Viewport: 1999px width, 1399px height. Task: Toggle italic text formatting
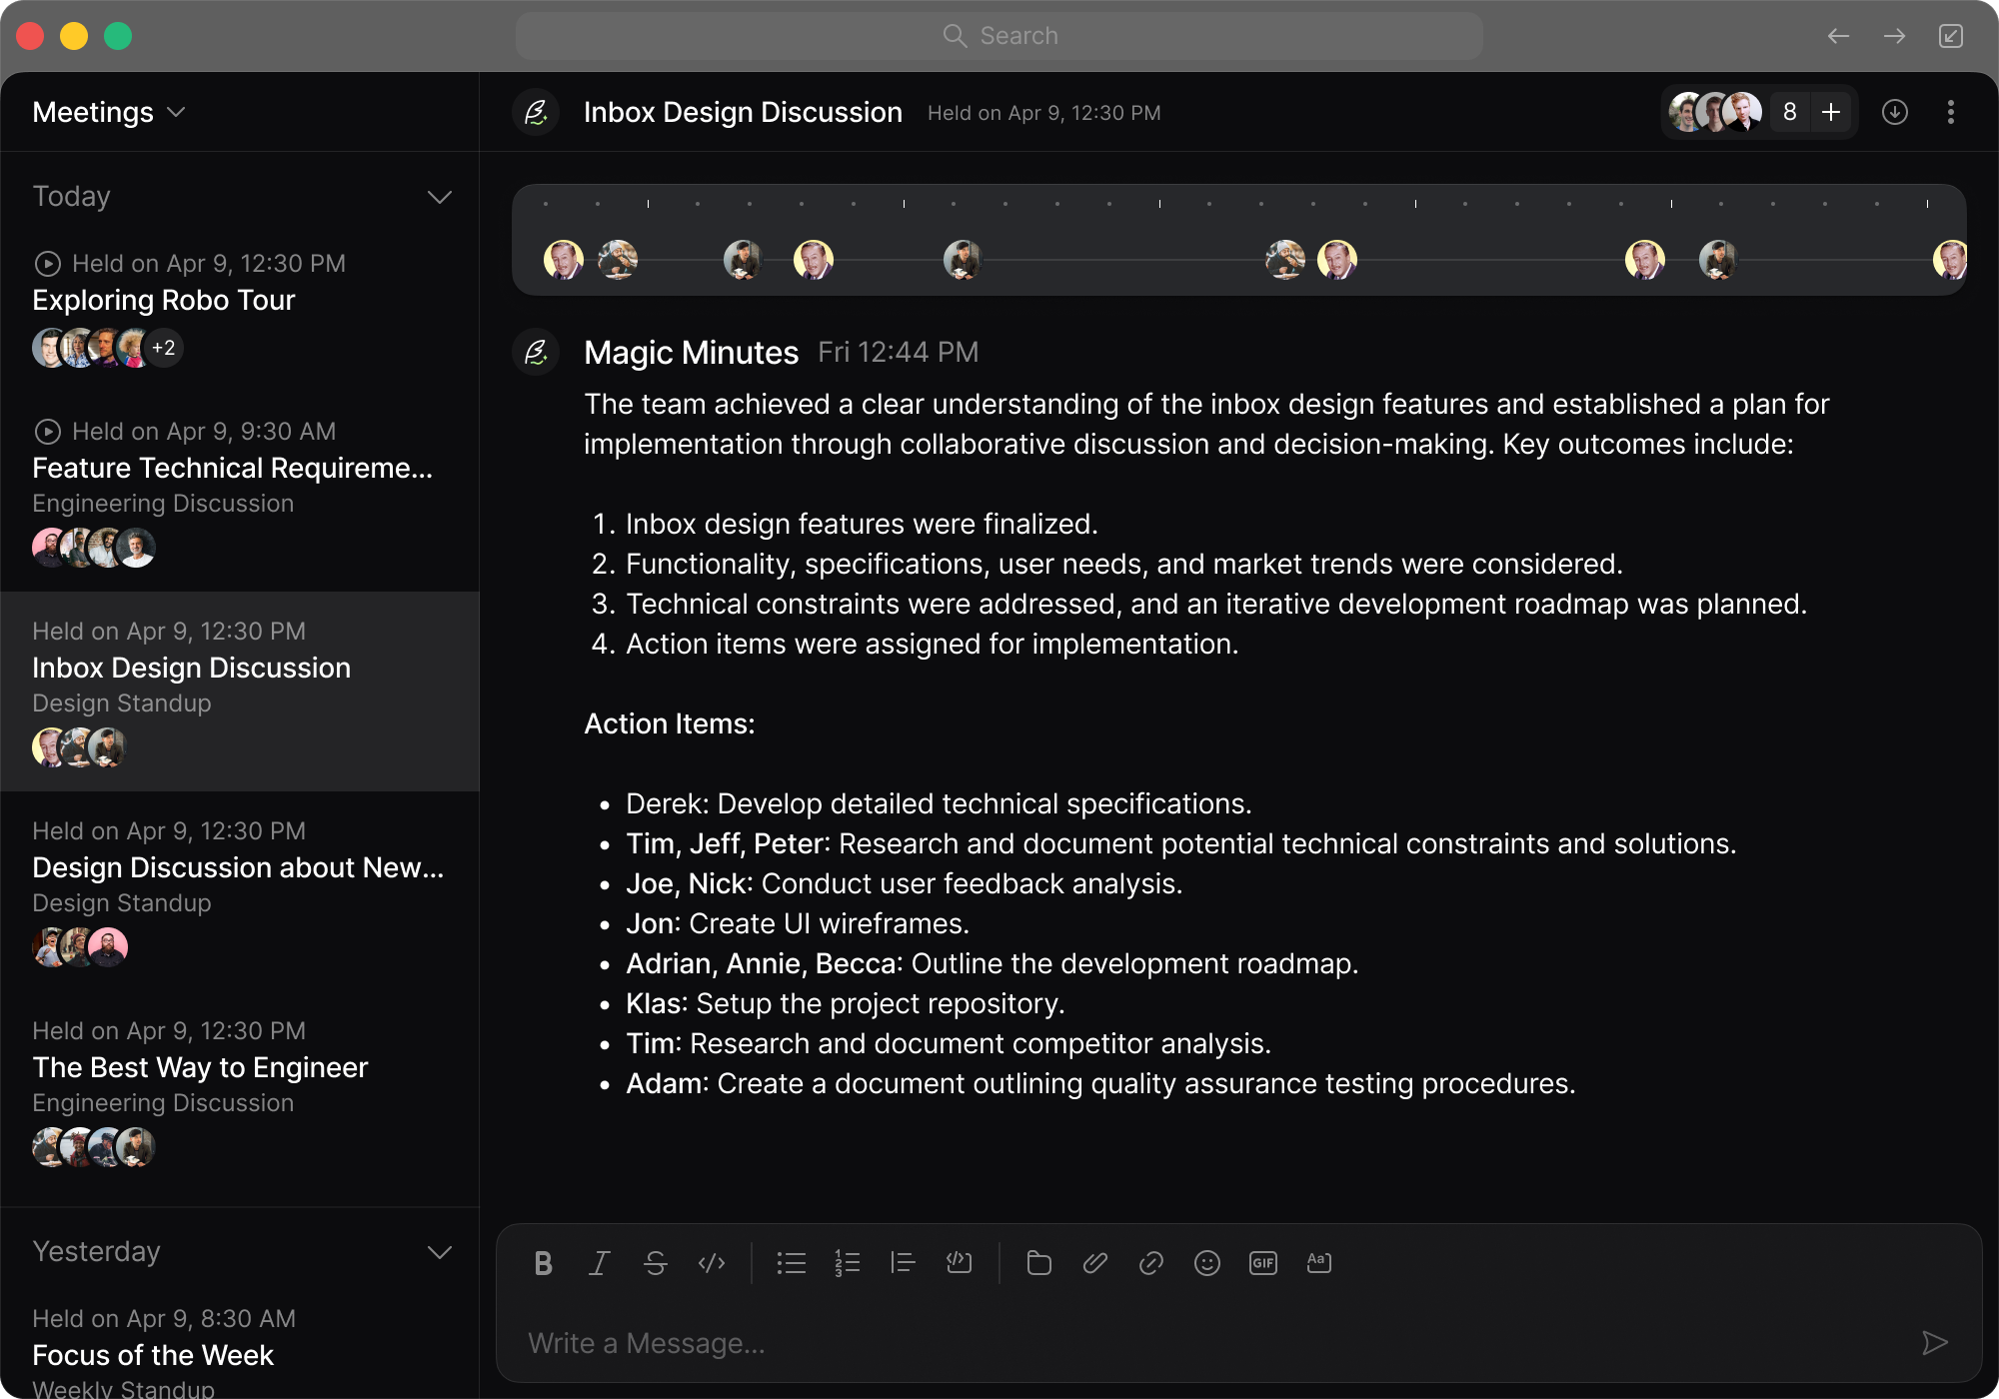pos(599,1263)
